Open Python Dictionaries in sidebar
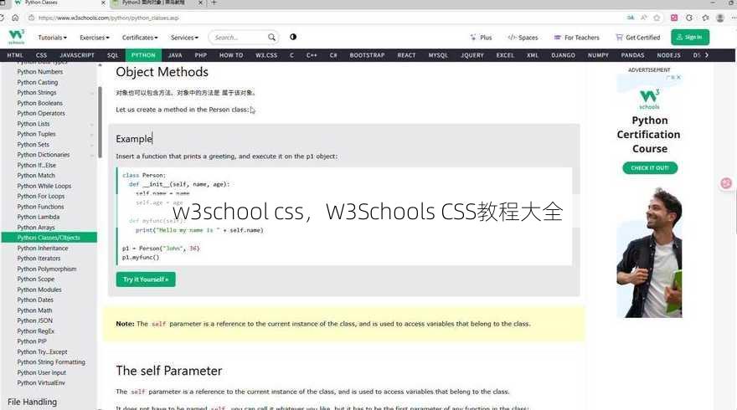The height and width of the screenshot is (410, 737). pyautogui.click(x=44, y=155)
